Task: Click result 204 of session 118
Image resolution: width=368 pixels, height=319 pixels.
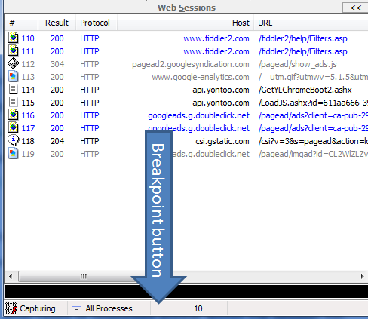Action: tap(57, 141)
